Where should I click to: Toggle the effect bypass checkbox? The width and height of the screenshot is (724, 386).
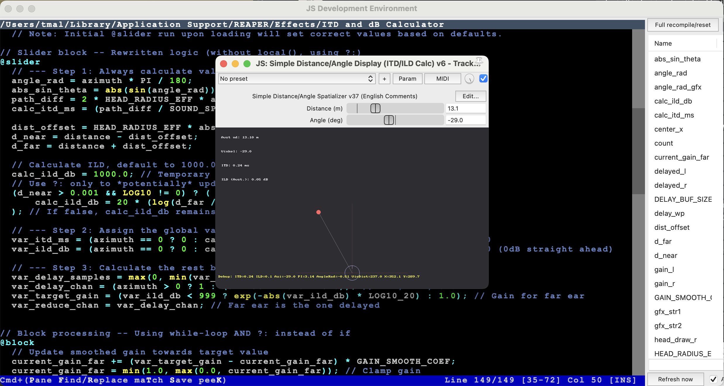(x=483, y=78)
